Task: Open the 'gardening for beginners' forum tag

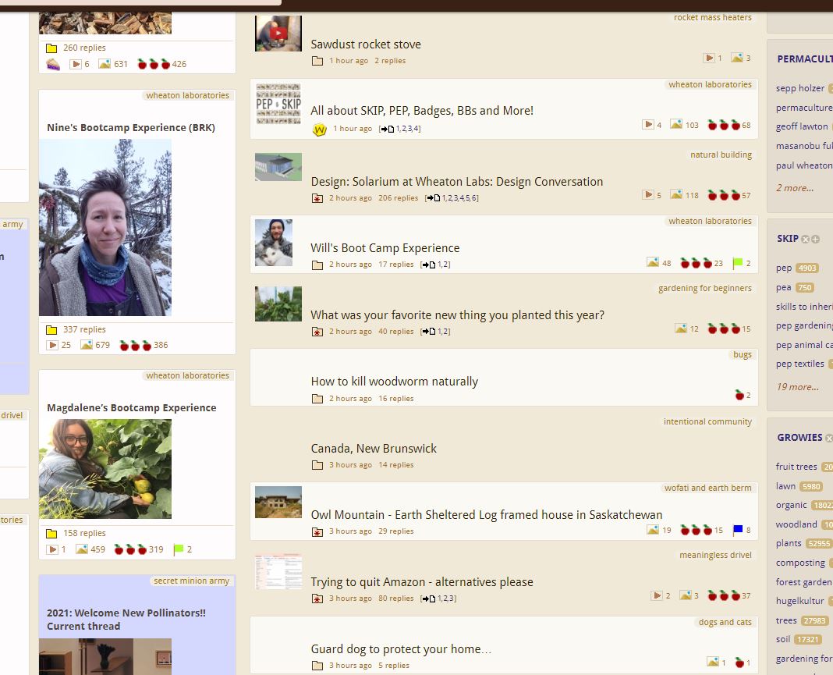Action: 704,288
